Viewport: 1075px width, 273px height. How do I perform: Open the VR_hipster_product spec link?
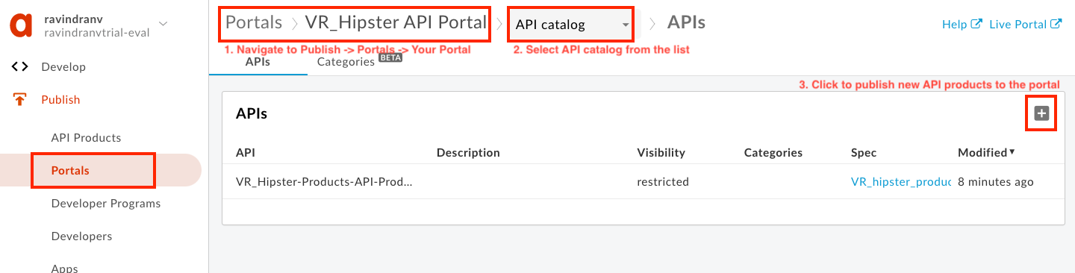[x=901, y=182]
